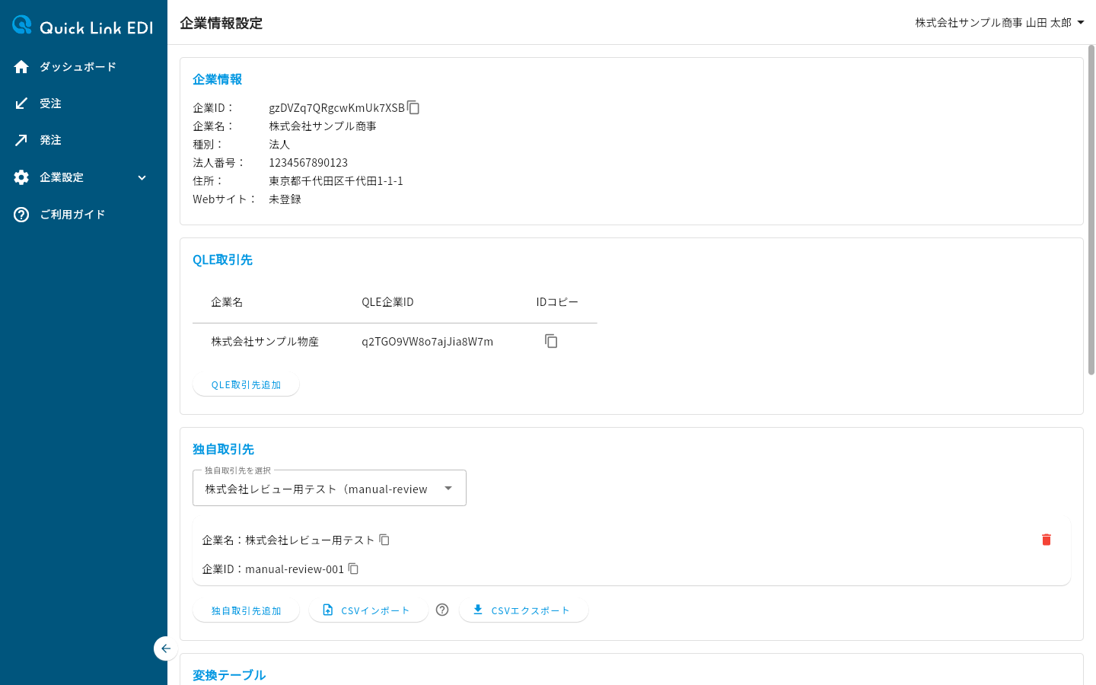This screenshot has height=685, width=1096.
Task: Click the Quick Link EDI logo
Action: click(82, 26)
